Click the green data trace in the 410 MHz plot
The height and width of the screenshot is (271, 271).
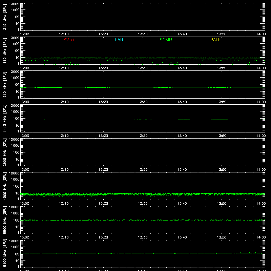[x=143, y=58]
